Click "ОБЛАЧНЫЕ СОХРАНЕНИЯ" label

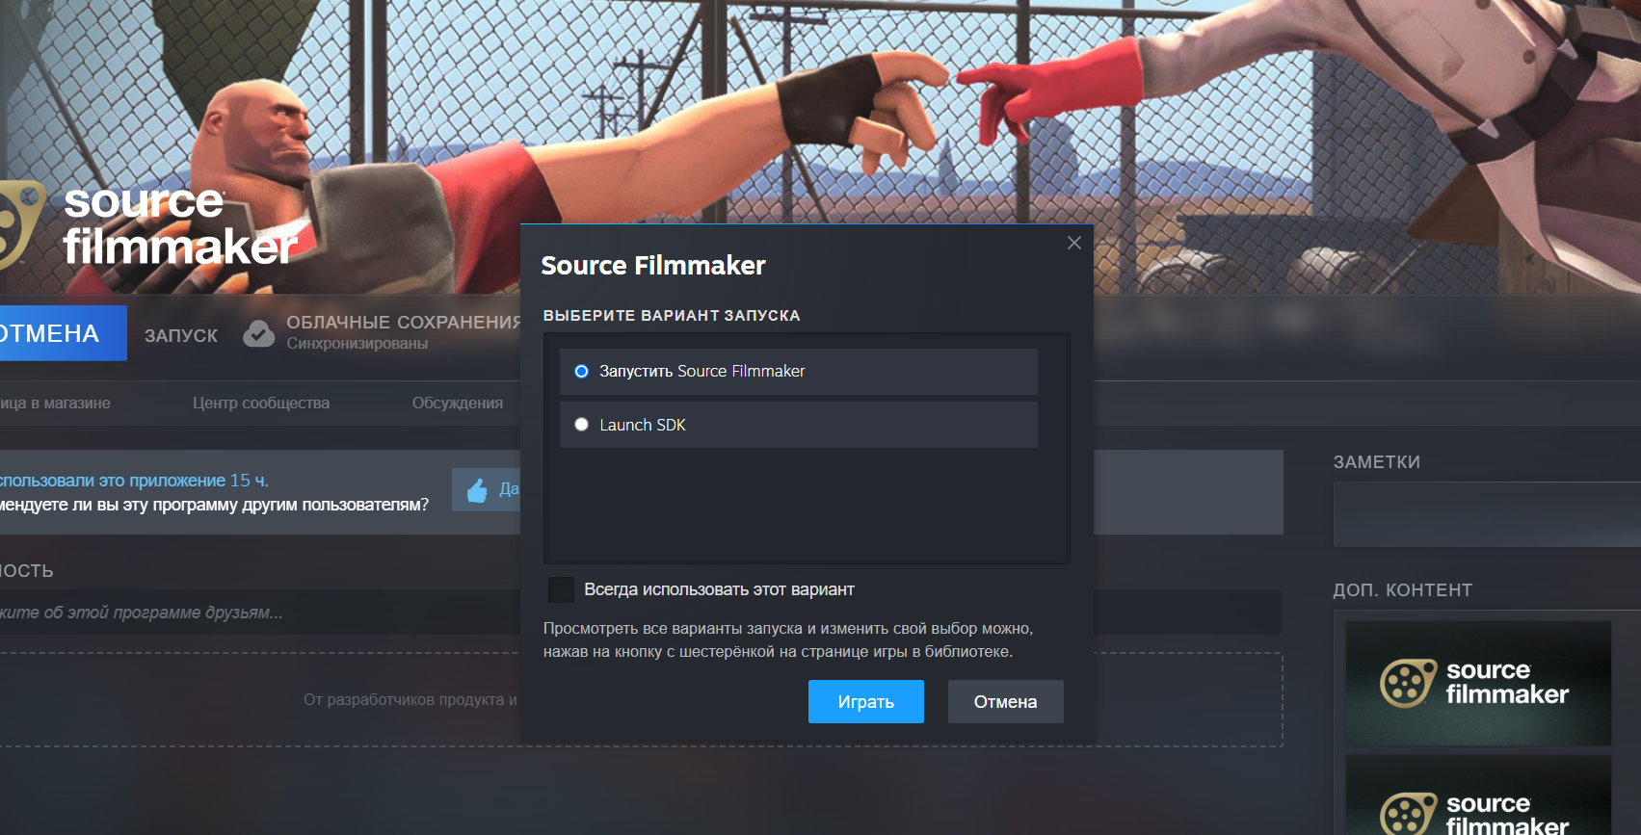point(404,323)
